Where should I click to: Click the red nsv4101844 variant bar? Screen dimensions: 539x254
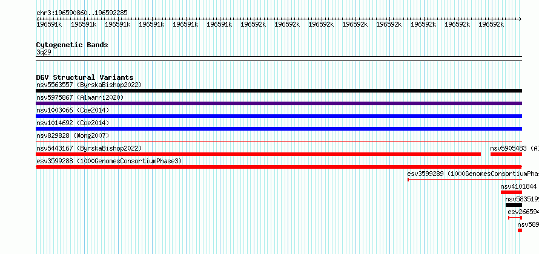tap(512, 192)
